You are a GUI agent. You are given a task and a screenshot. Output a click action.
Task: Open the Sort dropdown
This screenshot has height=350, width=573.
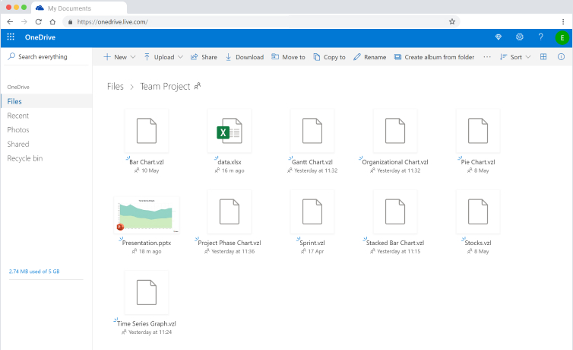point(515,57)
